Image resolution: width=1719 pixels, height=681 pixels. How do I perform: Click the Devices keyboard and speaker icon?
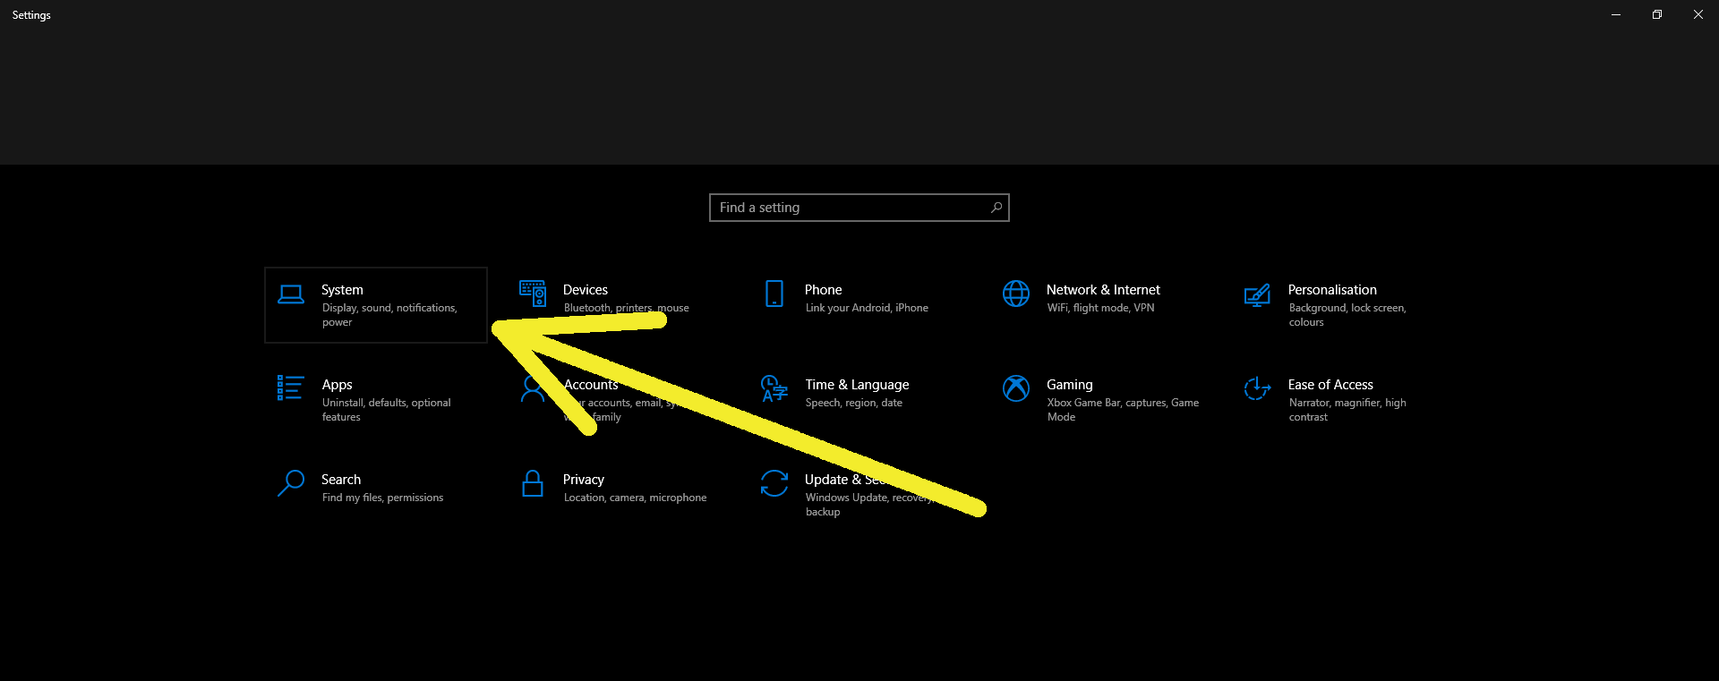533,294
